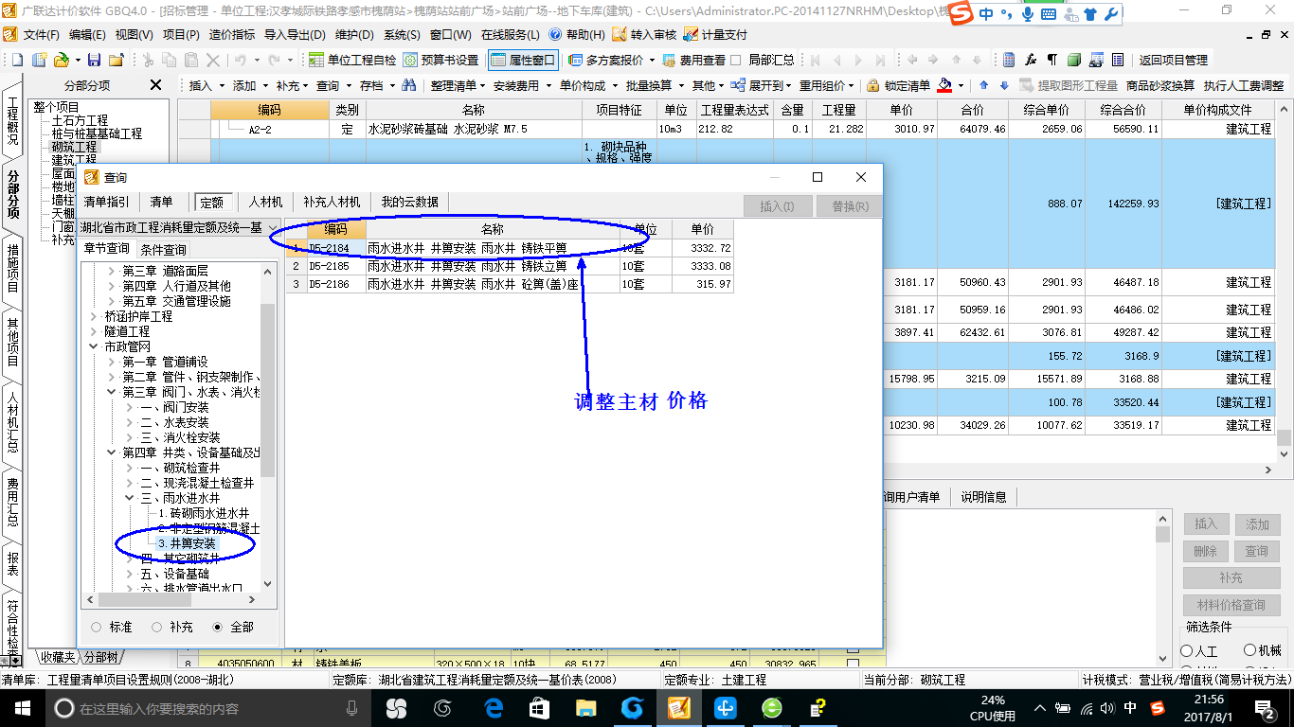This screenshot has height=727, width=1294.
Task: Switch to the 人材机 tab in 查询 dialog
Action: [265, 202]
